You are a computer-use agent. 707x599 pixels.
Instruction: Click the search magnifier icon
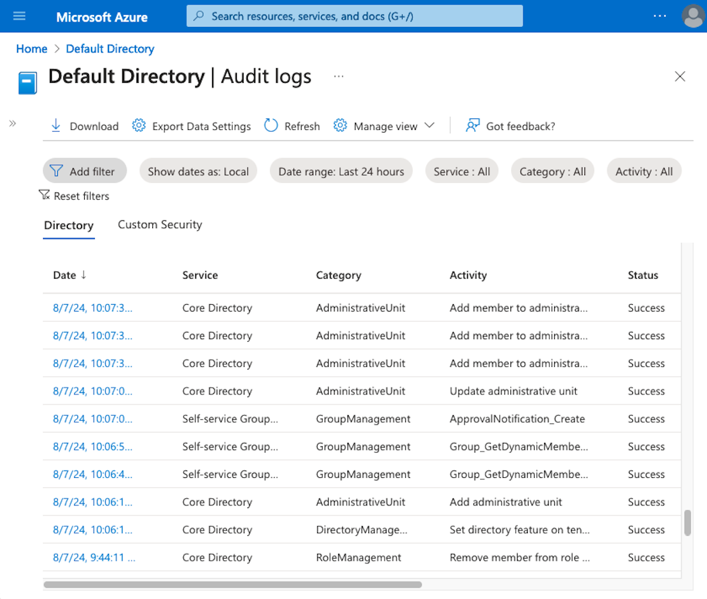199,16
